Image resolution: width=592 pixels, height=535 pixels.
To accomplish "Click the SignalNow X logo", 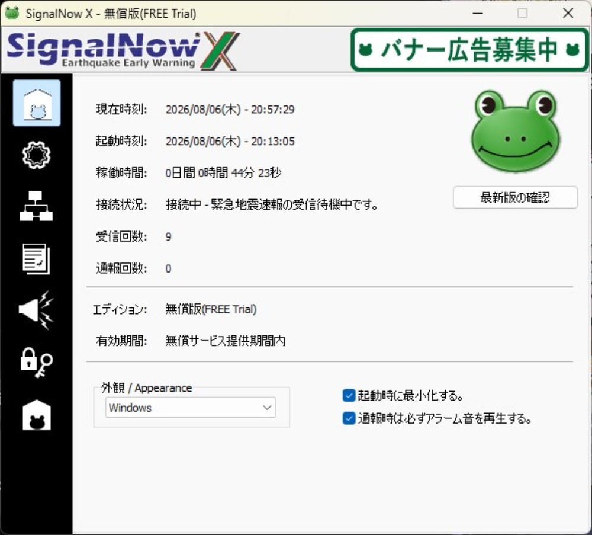I will tap(123, 50).
